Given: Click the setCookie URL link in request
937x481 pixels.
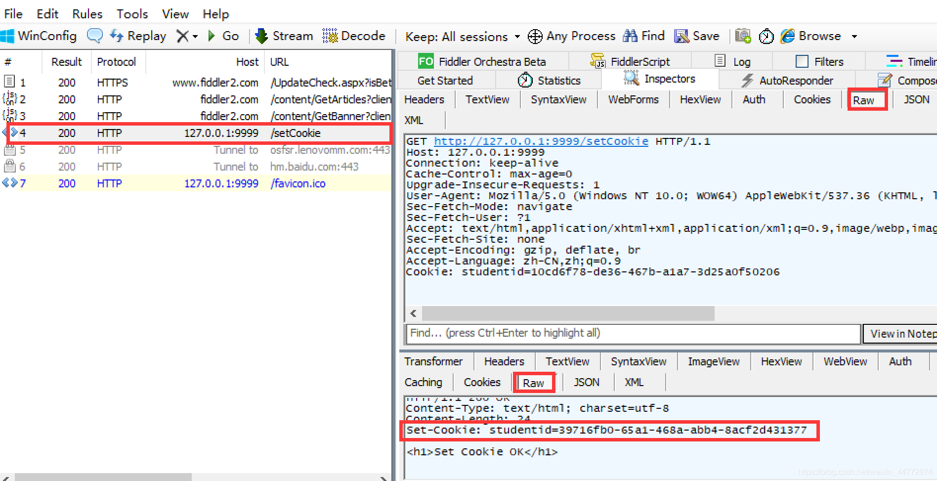Looking at the screenshot, I should coord(541,141).
